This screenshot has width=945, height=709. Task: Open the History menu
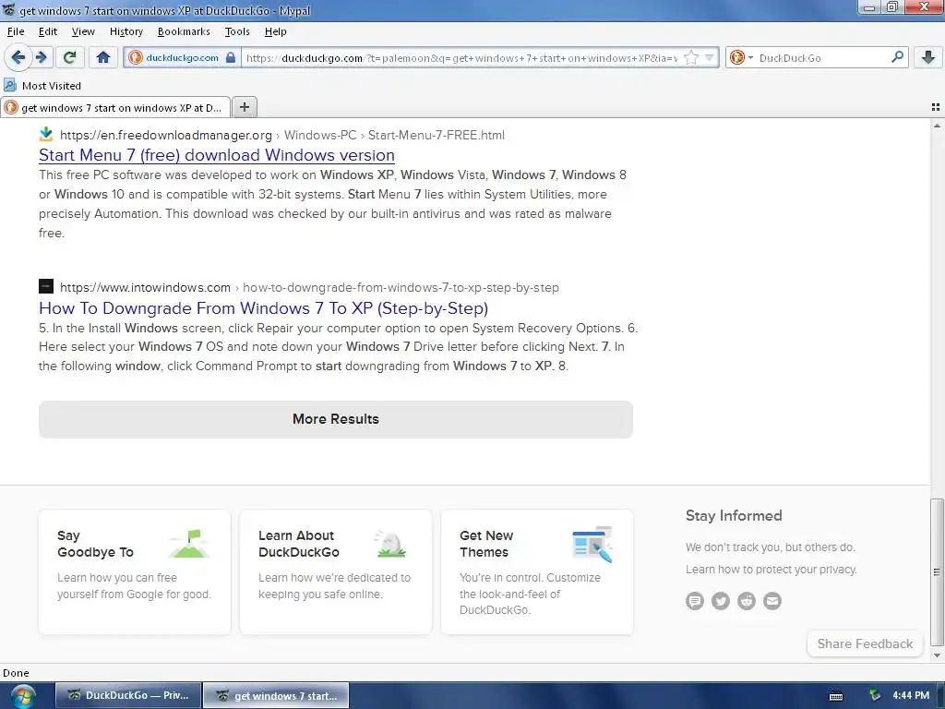(x=126, y=31)
